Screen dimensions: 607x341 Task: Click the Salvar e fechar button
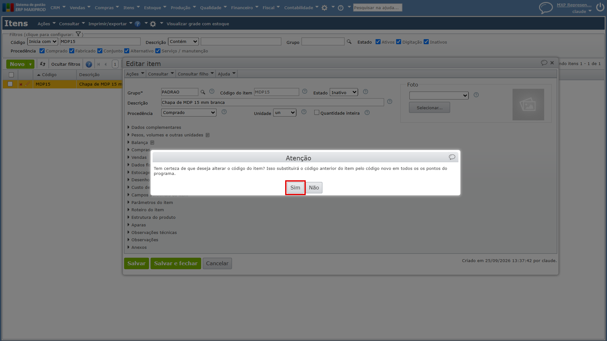tap(175, 264)
